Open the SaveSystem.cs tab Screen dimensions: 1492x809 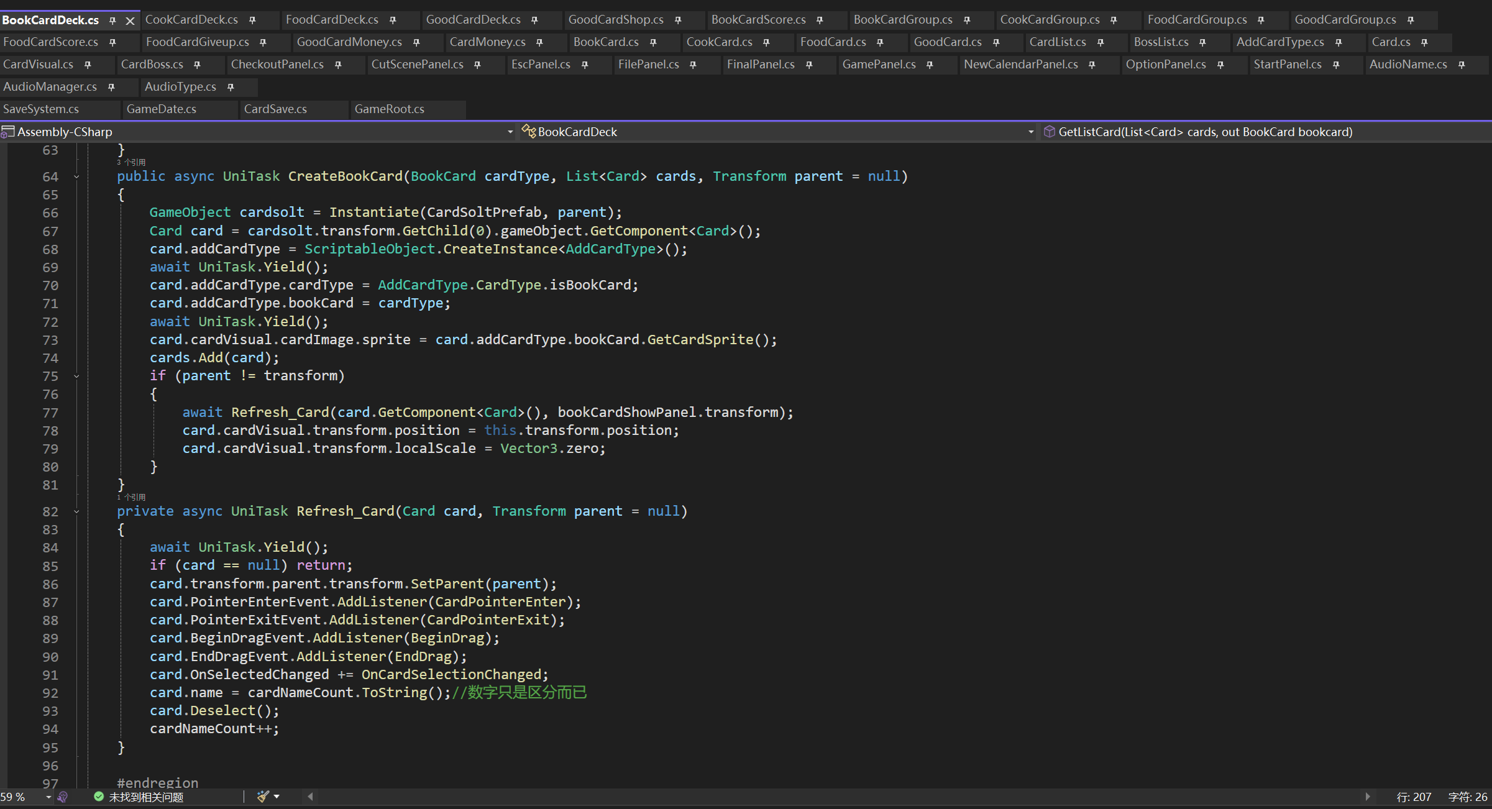coord(41,109)
